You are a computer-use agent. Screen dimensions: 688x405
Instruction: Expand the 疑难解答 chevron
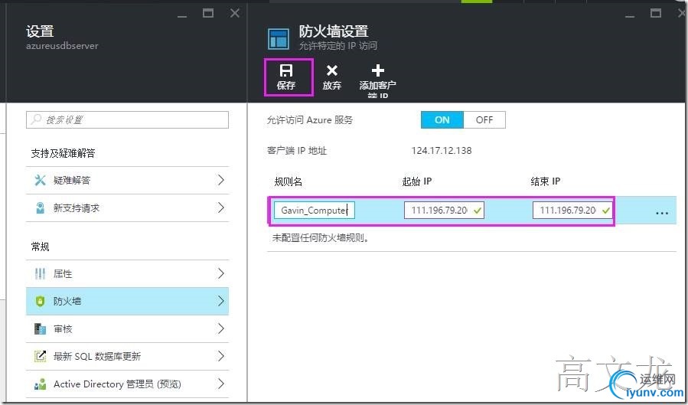[x=221, y=180]
